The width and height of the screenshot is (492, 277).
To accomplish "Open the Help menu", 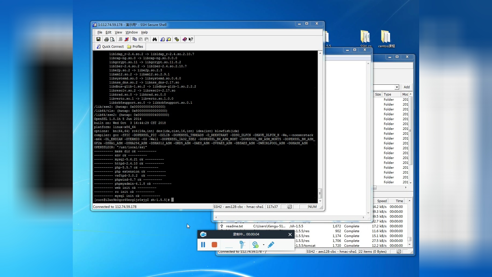I will pyautogui.click(x=145, y=32).
